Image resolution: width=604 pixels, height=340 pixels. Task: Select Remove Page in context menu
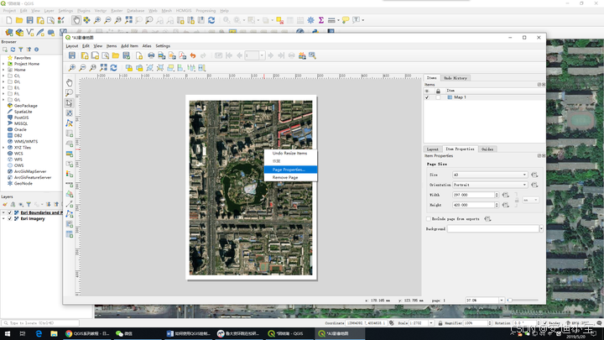285,178
